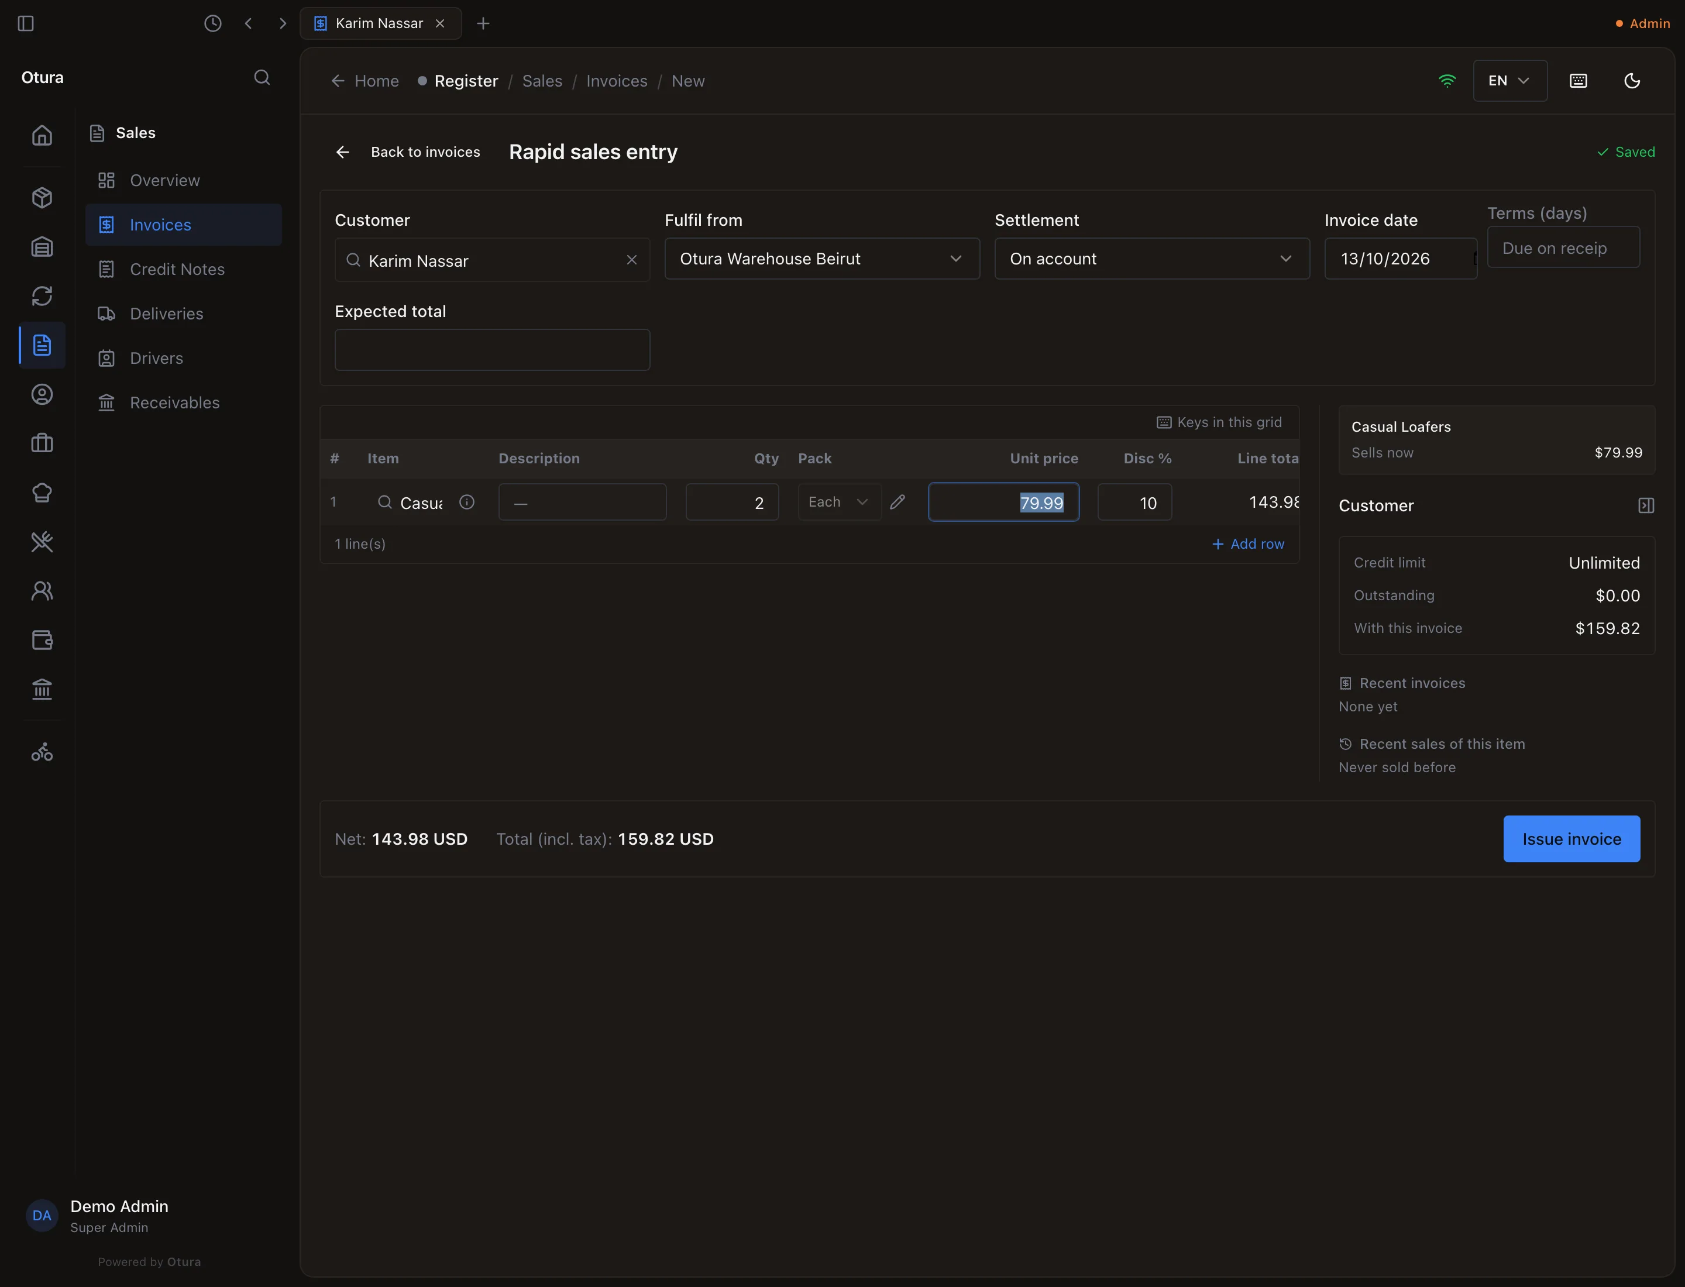
Task: Toggle dark mode with the moon icon
Action: click(1632, 81)
